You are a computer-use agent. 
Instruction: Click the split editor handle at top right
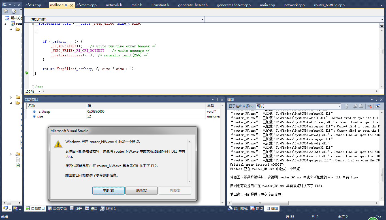click(x=382, y=25)
